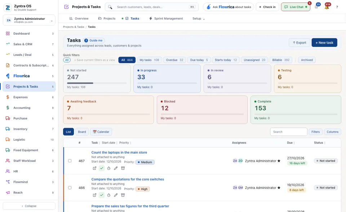Collapse the sidebar
This screenshot has width=346, height=212.
(29, 206)
